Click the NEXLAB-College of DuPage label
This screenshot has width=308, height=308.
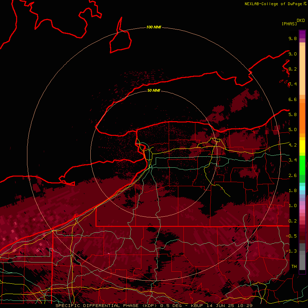click(x=274, y=4)
